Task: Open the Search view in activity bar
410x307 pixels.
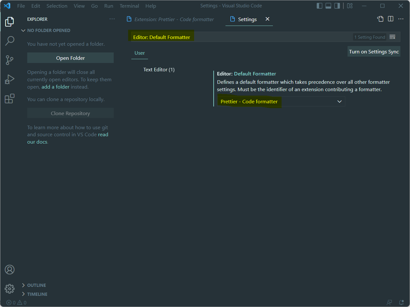Action: pos(10,41)
